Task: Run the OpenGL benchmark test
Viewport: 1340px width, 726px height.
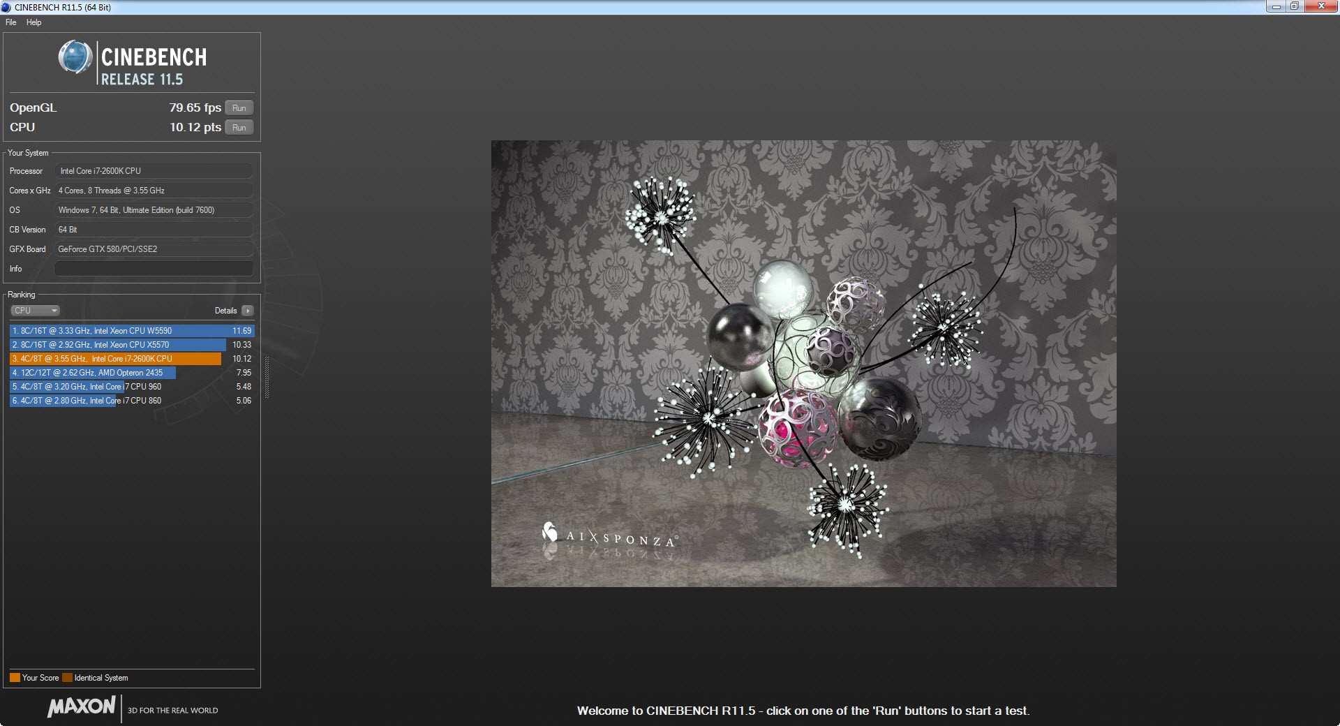Action: pos(239,108)
